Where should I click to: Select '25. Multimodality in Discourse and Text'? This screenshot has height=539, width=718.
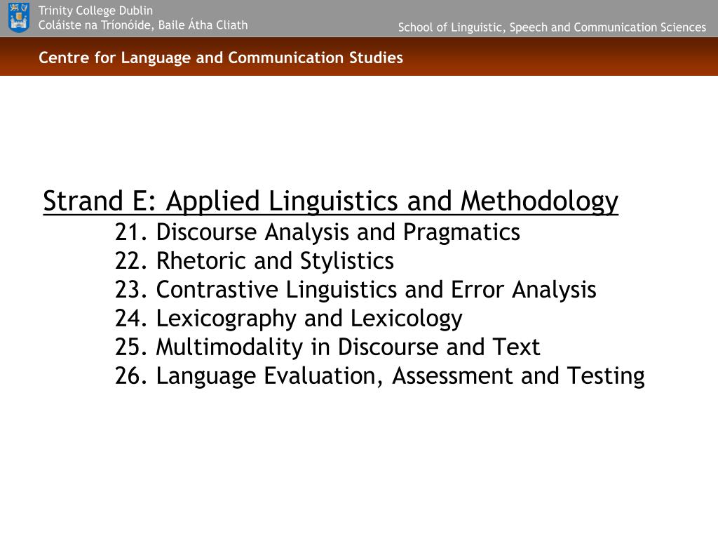327,347
